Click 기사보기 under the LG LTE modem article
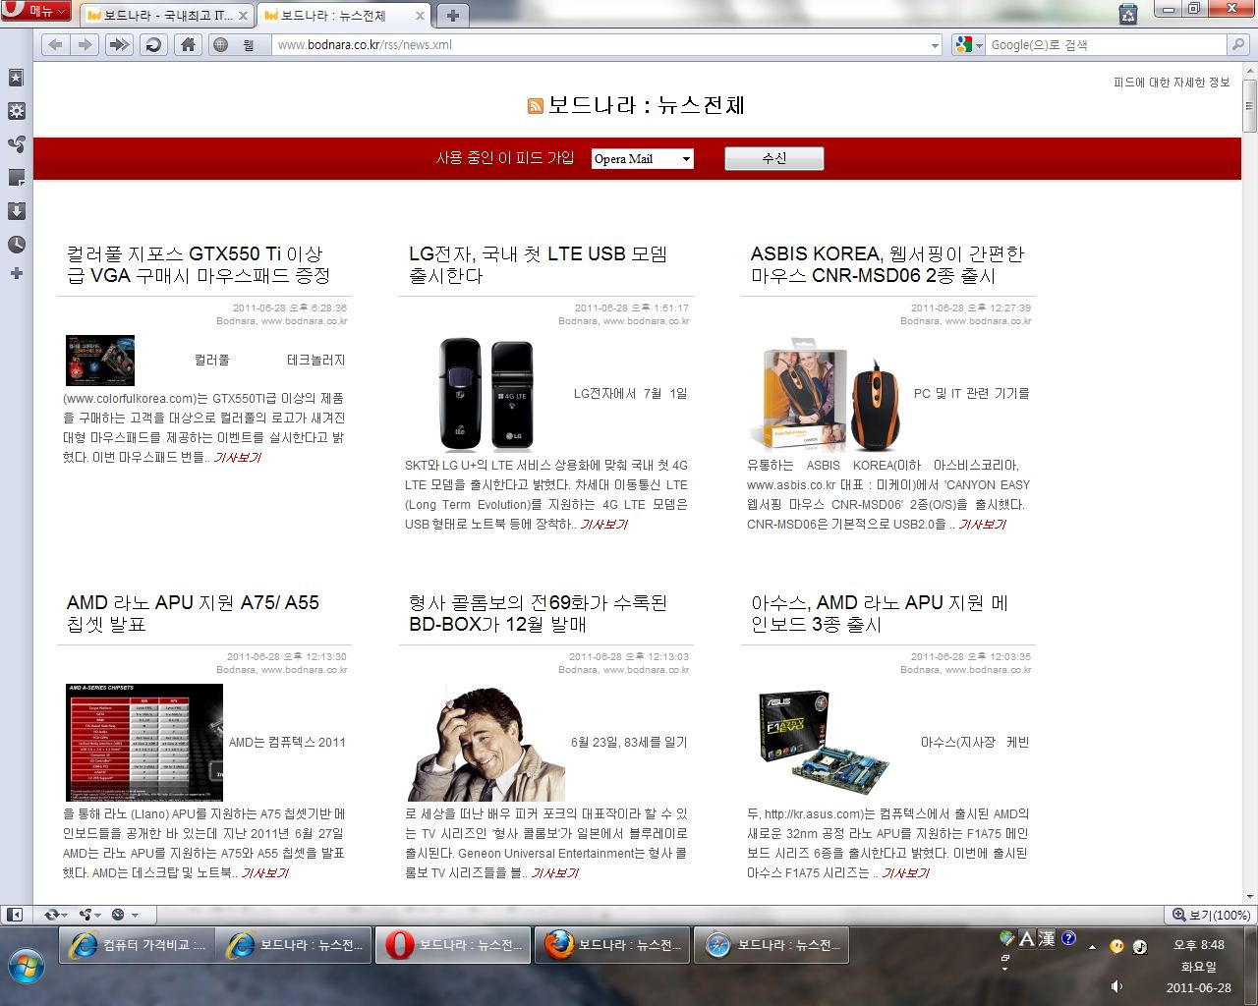This screenshot has width=1258, height=1006. [x=603, y=525]
